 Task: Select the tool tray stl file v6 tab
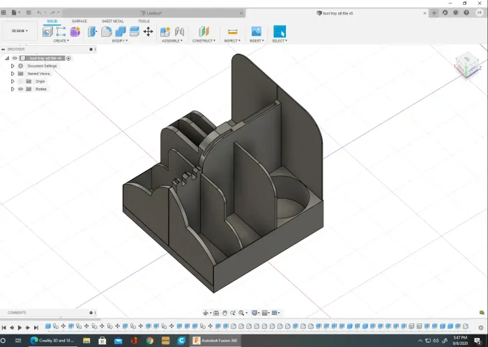pyautogui.click(x=335, y=13)
